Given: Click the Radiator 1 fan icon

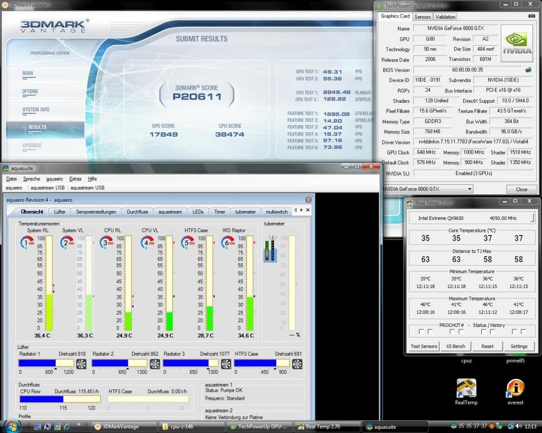Looking at the screenshot, I should pos(81,364).
